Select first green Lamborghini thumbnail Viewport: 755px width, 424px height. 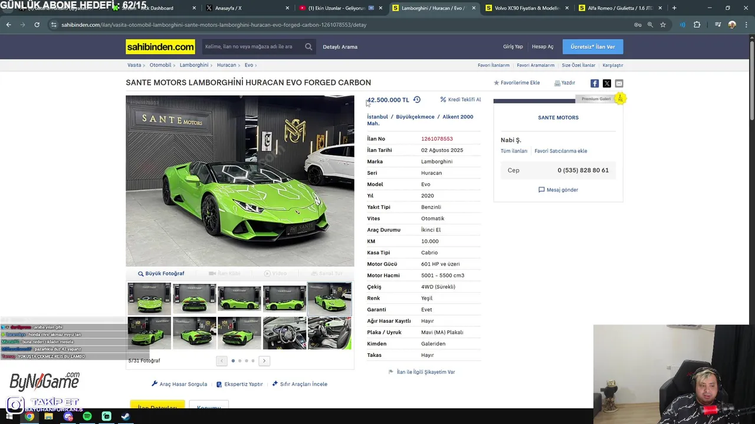pos(149,299)
